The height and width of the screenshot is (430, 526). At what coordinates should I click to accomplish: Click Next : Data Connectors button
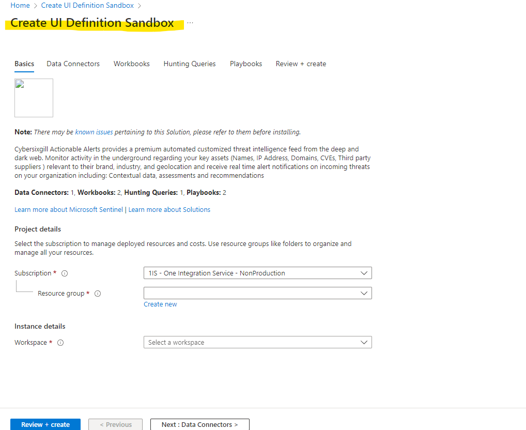tap(200, 424)
